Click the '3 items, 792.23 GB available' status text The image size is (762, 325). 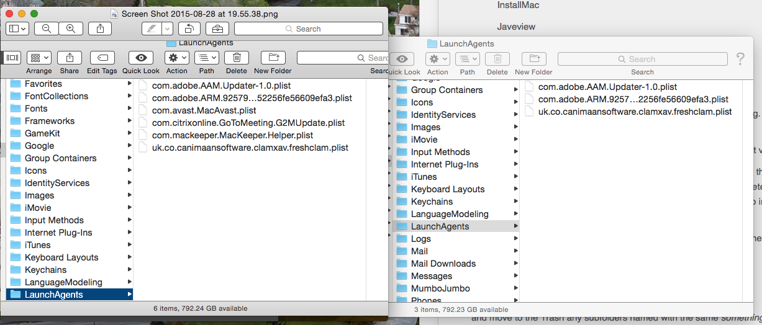[x=461, y=309]
